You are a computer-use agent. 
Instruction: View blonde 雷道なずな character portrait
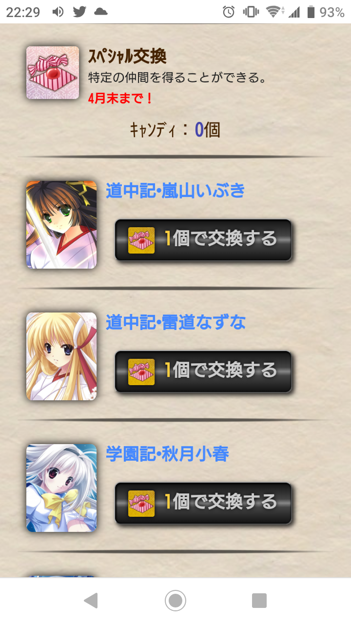61,356
